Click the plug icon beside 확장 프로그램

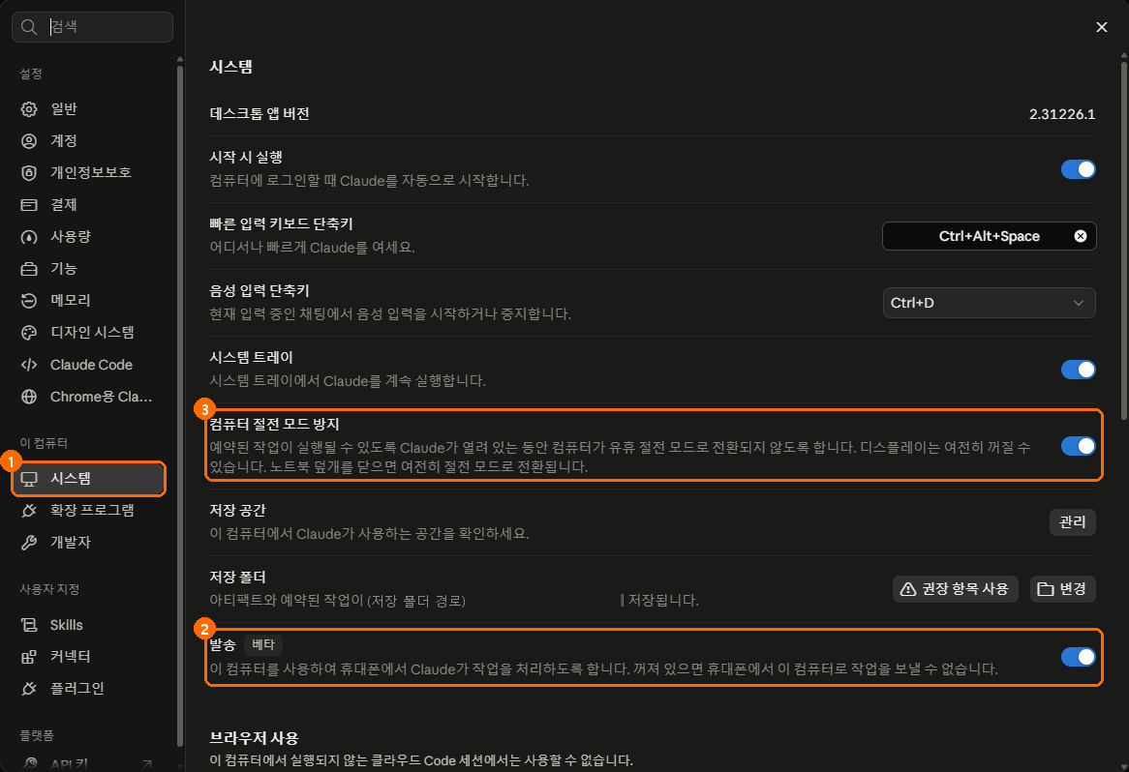coord(29,510)
